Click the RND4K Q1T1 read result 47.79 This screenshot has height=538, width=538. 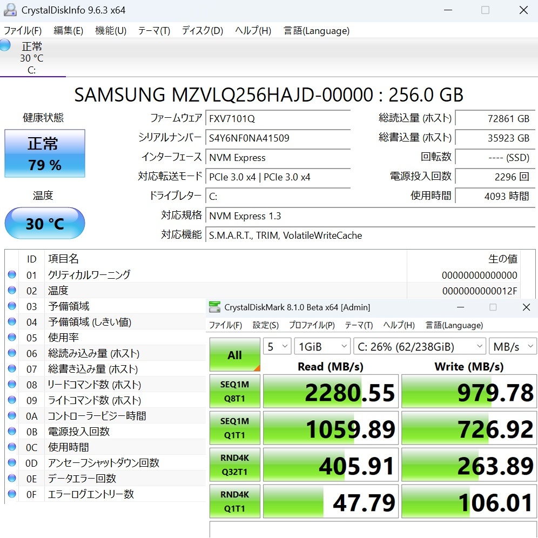(x=331, y=502)
